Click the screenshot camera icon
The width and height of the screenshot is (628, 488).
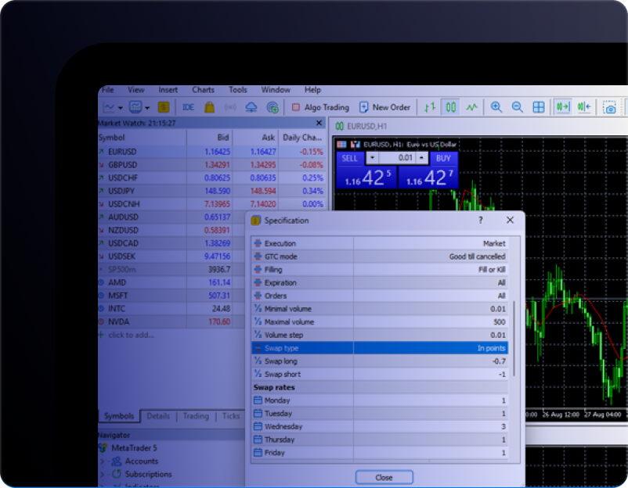point(610,108)
